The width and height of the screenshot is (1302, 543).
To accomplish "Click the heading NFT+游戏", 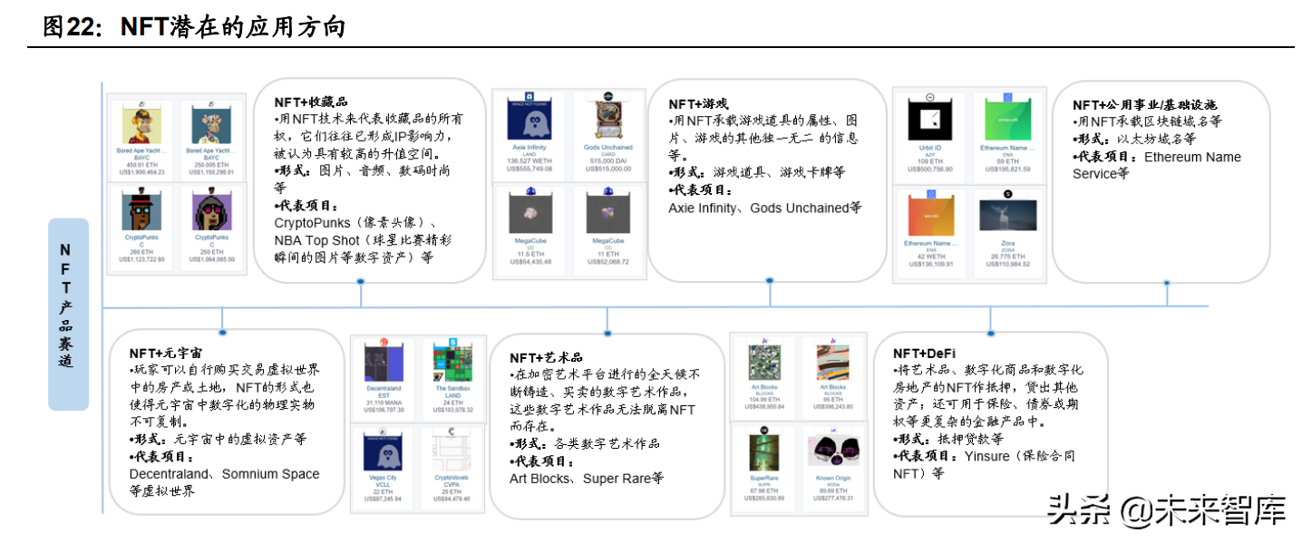I will coord(698,104).
